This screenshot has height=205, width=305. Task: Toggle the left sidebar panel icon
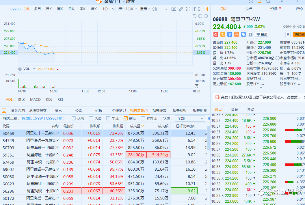tap(4, 9)
